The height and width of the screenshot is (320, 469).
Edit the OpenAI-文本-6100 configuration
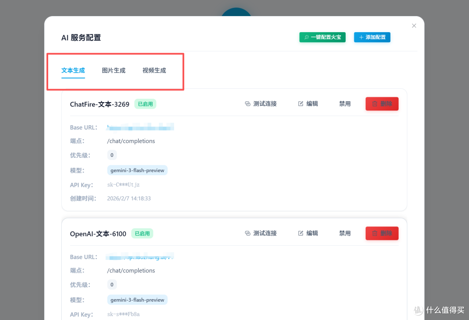[308, 233]
